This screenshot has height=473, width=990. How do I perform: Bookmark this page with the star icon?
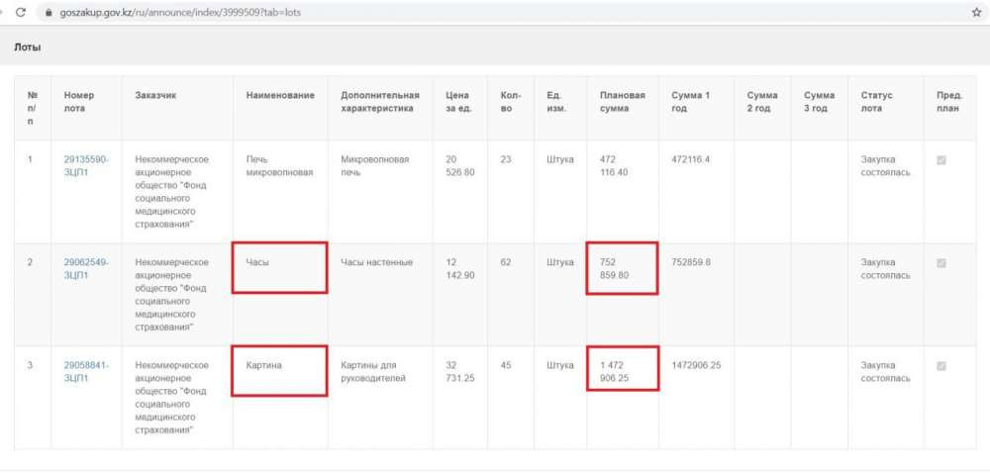point(976,12)
